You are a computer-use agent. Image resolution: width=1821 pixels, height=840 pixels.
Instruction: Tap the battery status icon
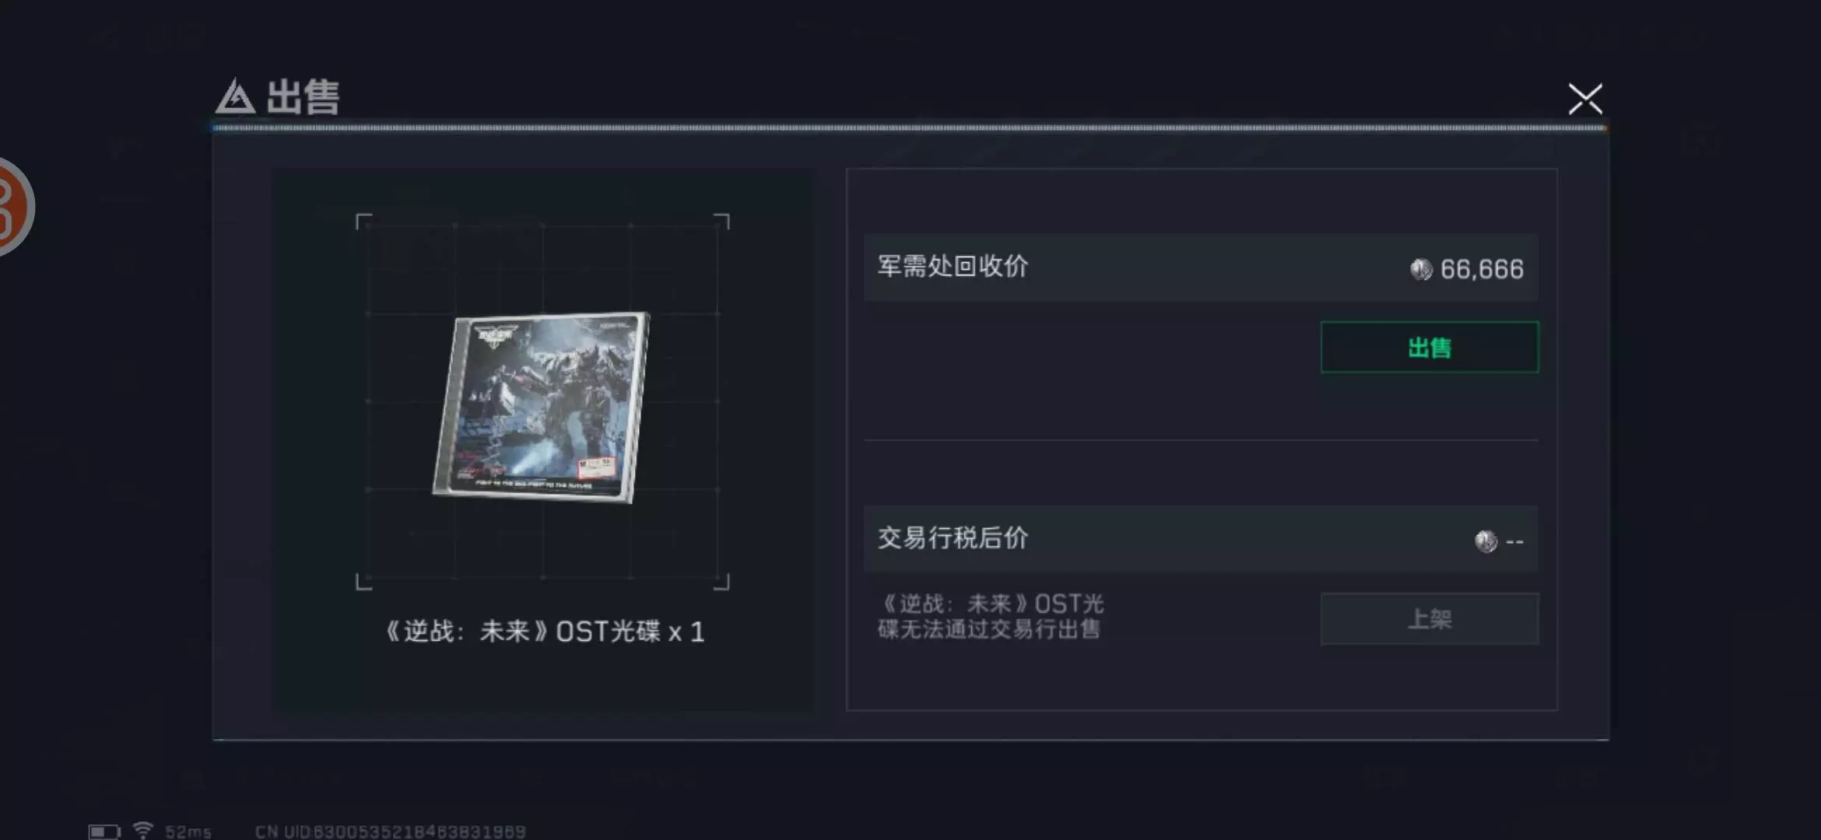[x=104, y=831]
